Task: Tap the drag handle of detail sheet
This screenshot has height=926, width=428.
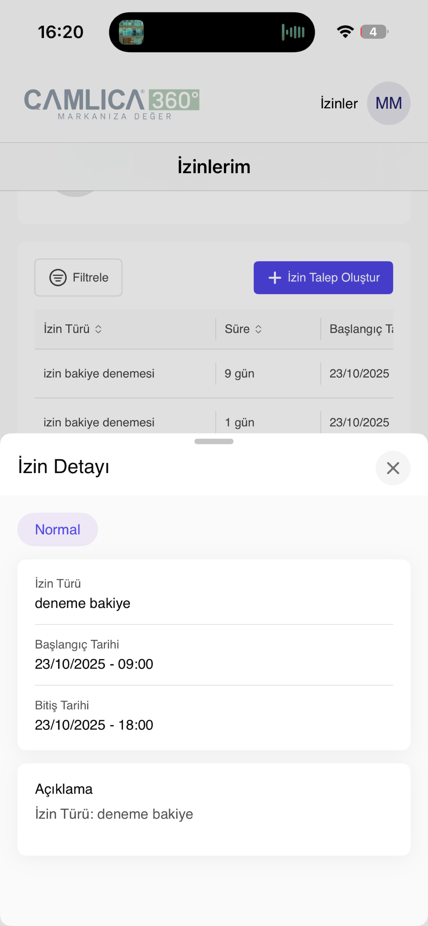Action: pyautogui.click(x=214, y=441)
